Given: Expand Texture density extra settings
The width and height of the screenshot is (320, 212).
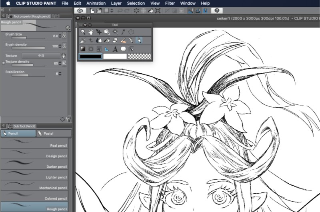Looking at the screenshot, I should point(4,63).
